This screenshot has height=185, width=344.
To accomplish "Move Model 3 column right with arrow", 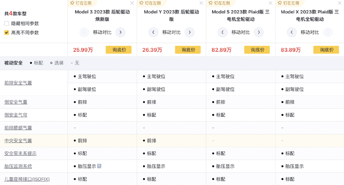I will coord(120,32).
